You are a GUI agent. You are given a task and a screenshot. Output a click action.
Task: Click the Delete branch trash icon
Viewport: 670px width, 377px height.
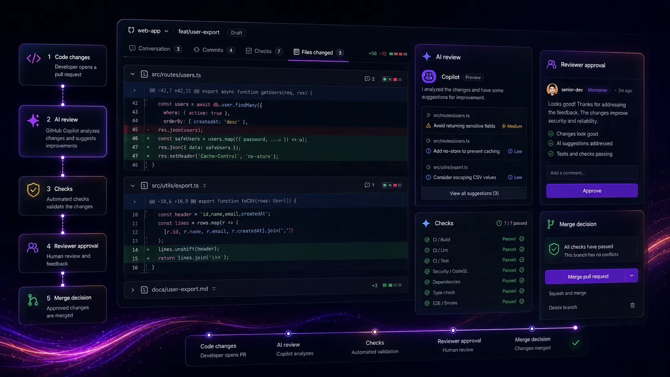632,305
